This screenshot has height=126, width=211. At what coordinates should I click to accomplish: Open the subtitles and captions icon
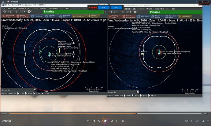click(x=186, y=121)
